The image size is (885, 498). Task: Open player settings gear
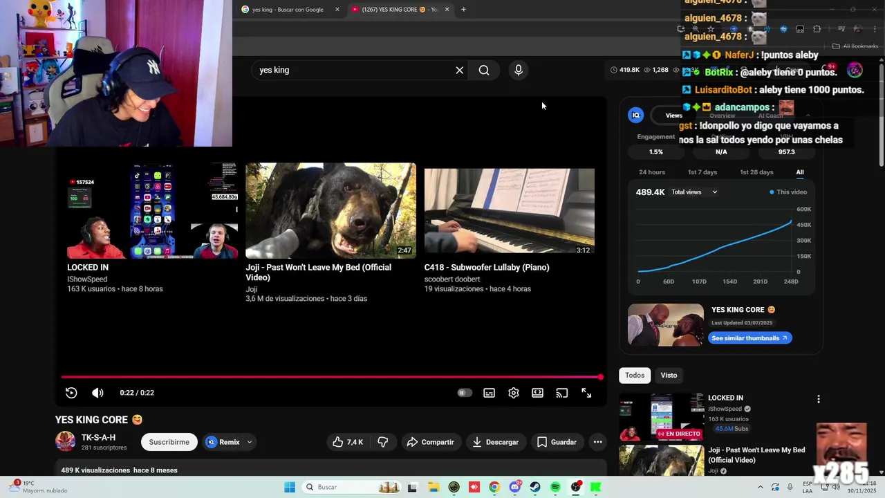(514, 393)
